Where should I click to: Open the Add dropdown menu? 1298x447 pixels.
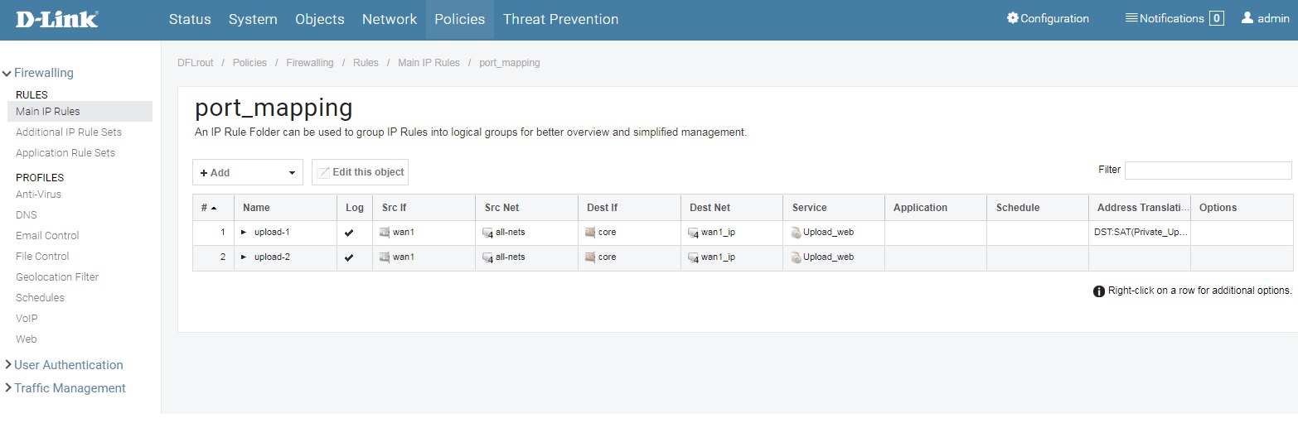point(247,172)
